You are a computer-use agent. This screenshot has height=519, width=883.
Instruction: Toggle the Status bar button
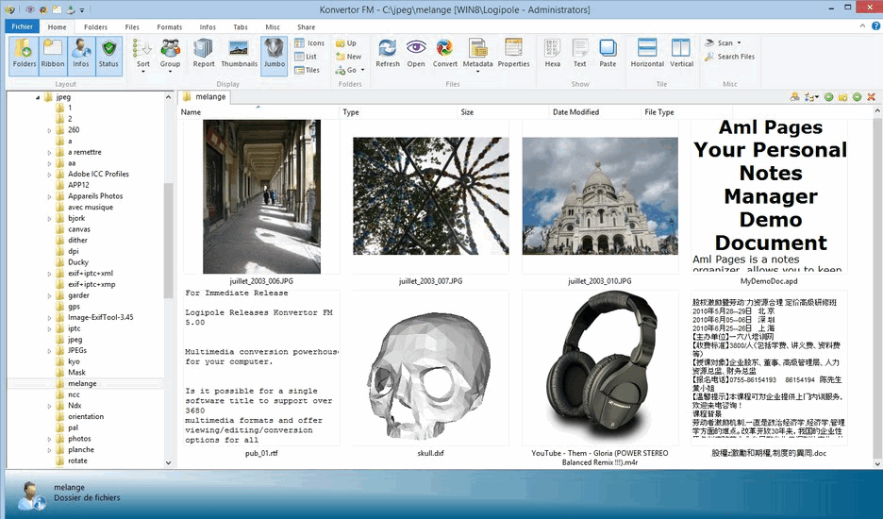(x=108, y=56)
